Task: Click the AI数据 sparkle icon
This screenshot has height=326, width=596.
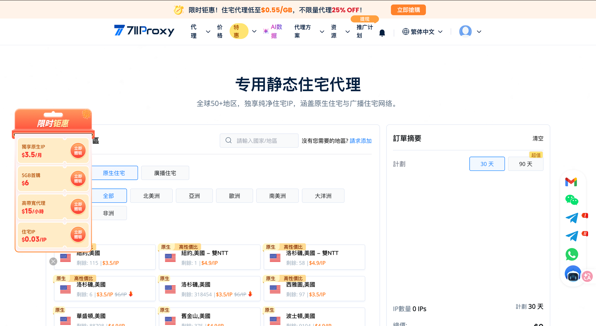Action: pos(266,31)
